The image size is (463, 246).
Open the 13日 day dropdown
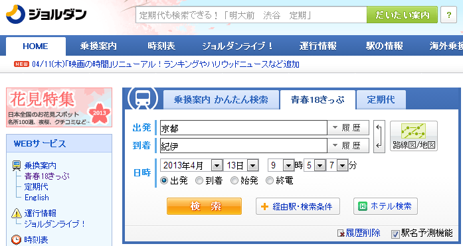pos(241,165)
